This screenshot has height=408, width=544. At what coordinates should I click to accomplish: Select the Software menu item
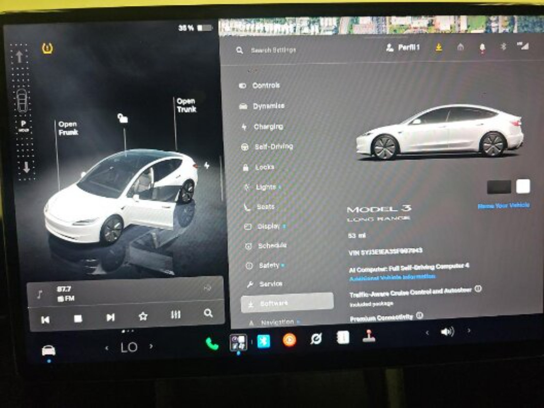pos(287,303)
